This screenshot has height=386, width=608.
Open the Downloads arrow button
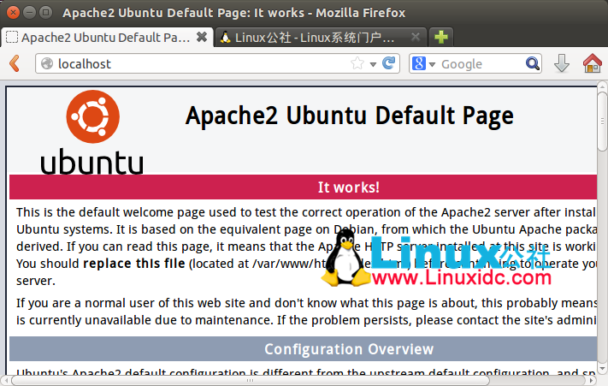[x=562, y=63]
